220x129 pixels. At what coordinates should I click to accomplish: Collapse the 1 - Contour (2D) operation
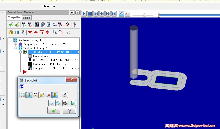coord(20,52)
